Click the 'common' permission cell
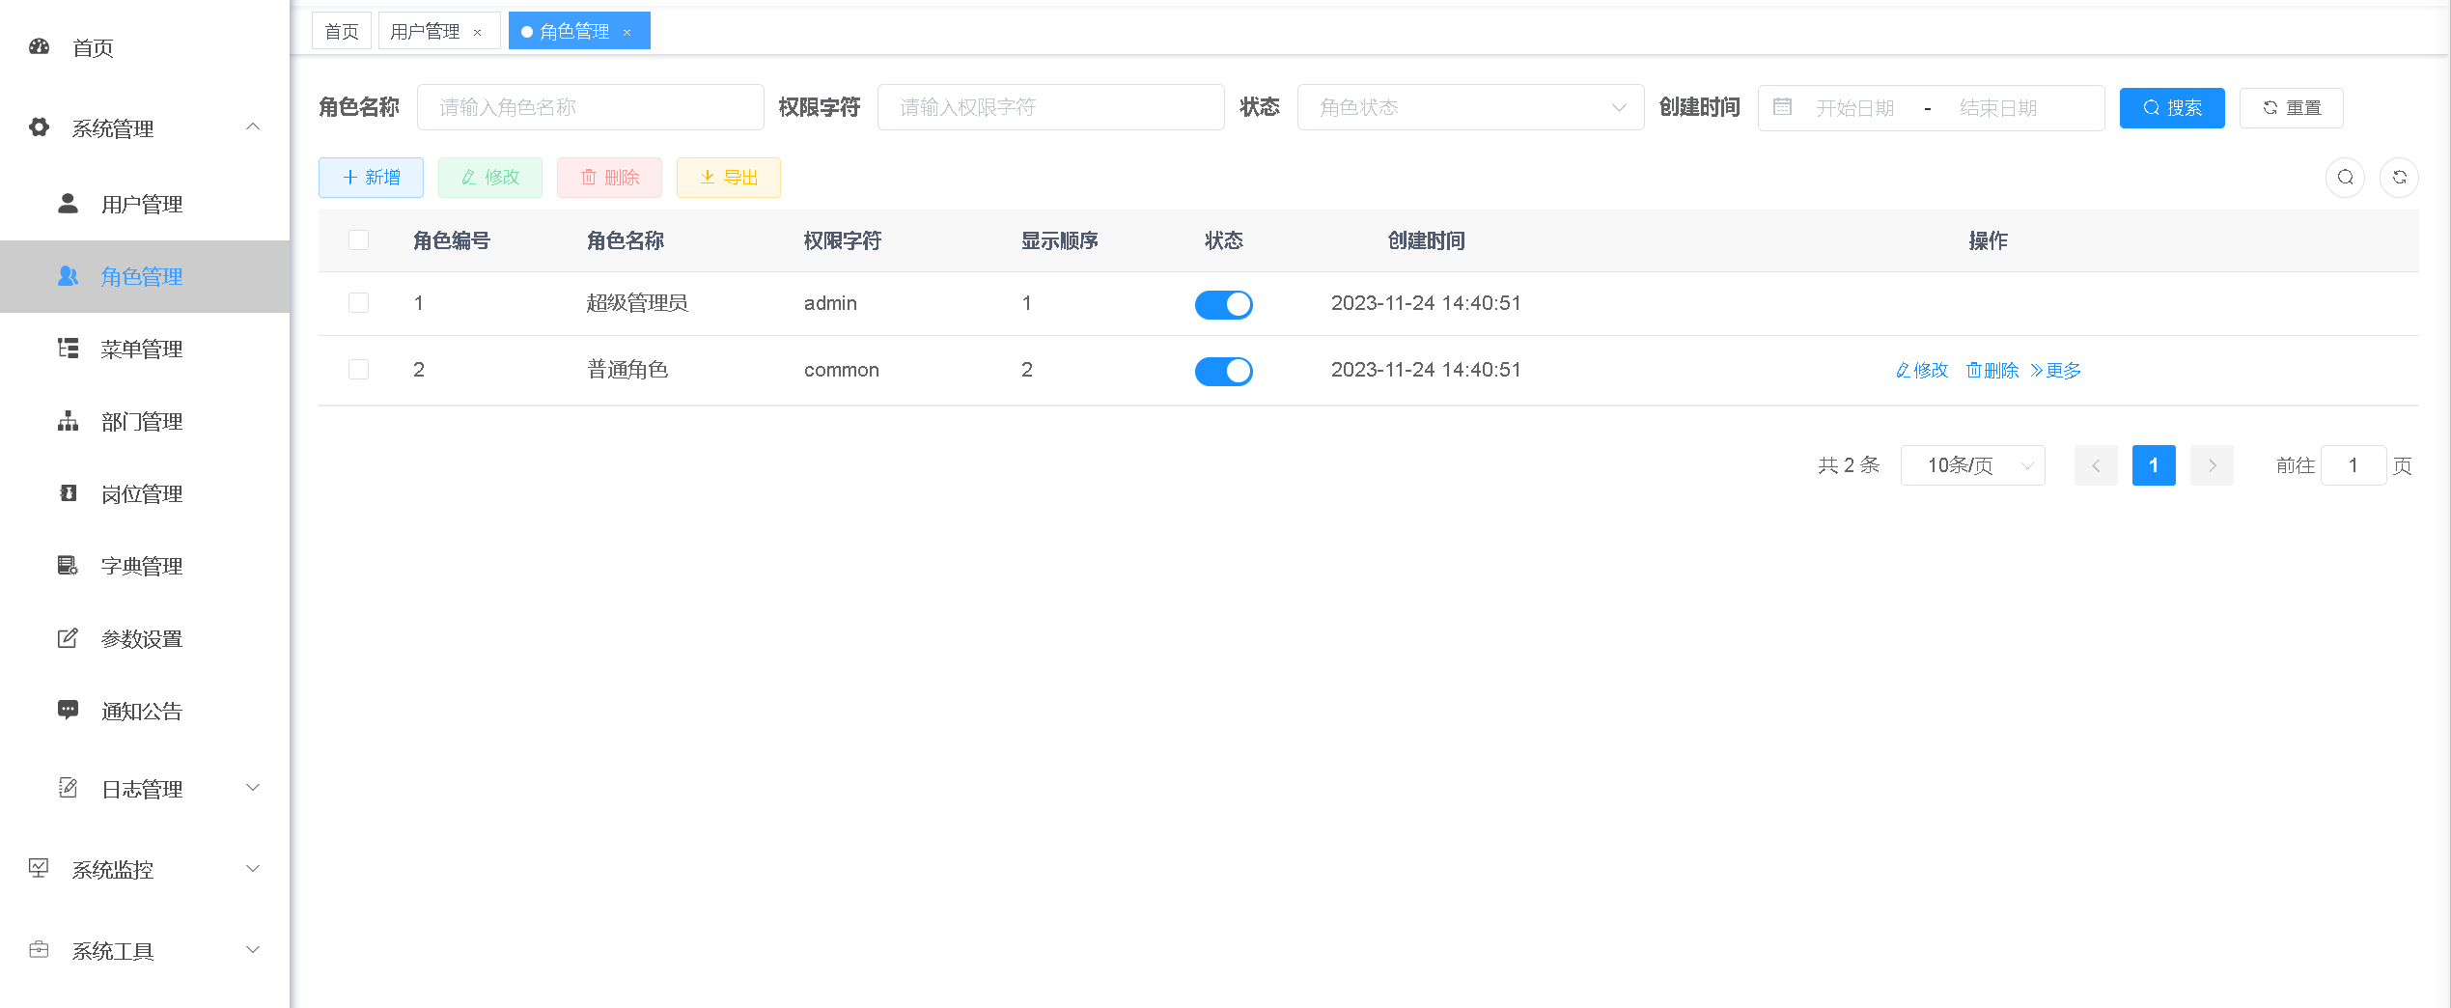This screenshot has width=2451, height=1008. (841, 370)
